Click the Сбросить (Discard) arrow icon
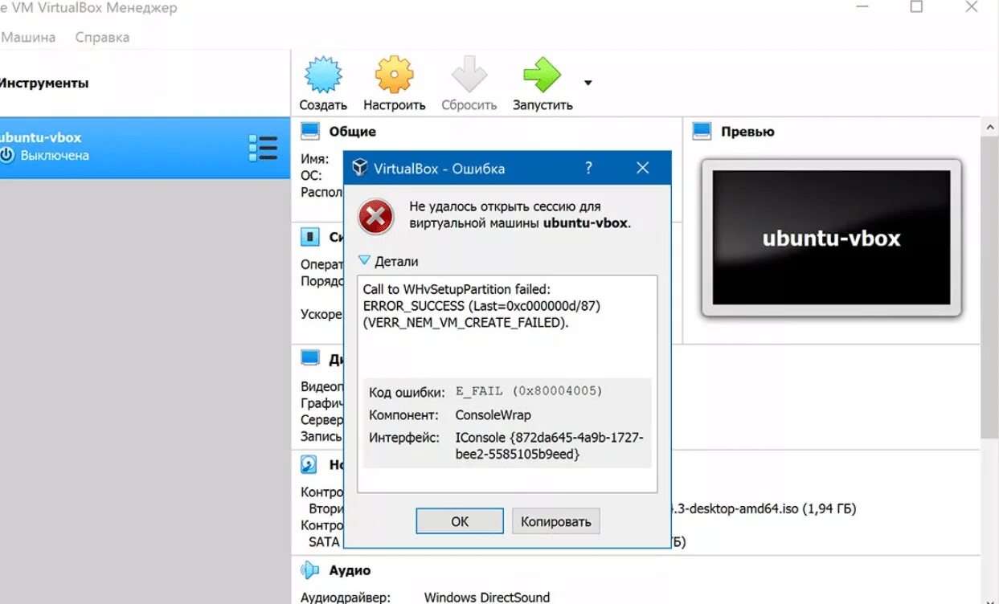Screen dimensions: 999x604 (469, 75)
